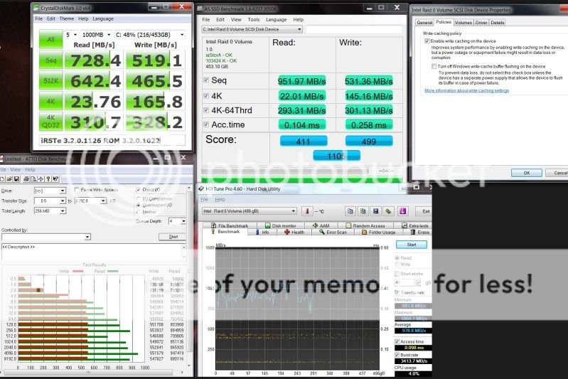Click the purple download arrow icon in HD Tune
Screen dimensions: 568x379
coord(402,211)
